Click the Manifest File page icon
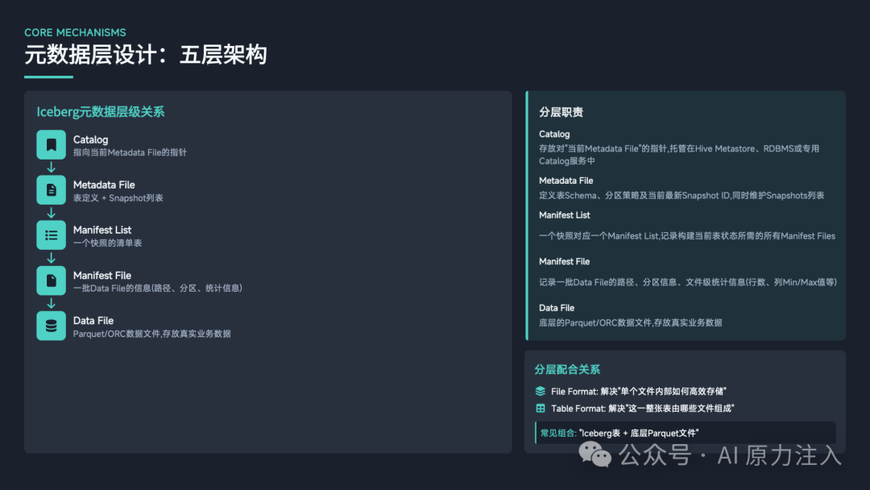This screenshot has width=870, height=490. tap(51, 280)
